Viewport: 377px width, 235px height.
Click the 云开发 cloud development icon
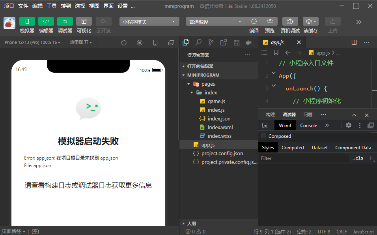(104, 21)
